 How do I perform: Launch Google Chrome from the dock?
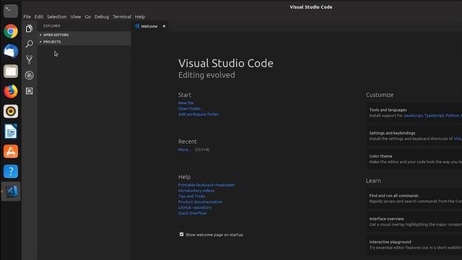(11, 31)
